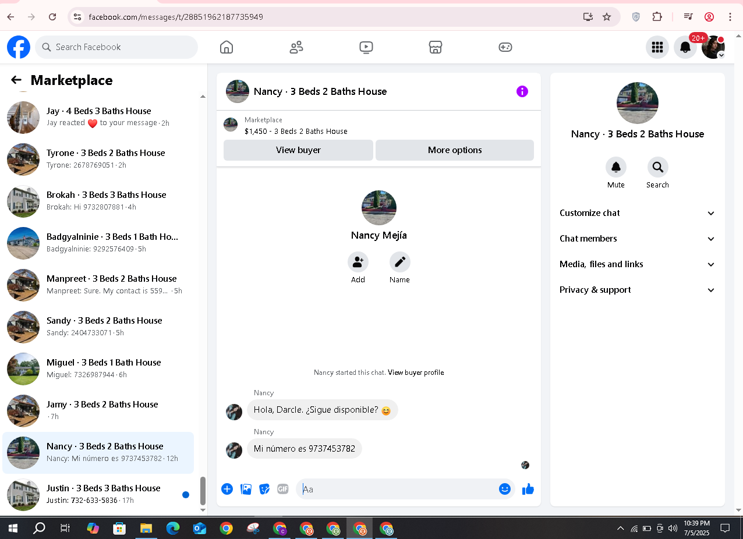This screenshot has height=539, width=743.
Task: Open the emoji picker in message box
Action: tap(505, 489)
